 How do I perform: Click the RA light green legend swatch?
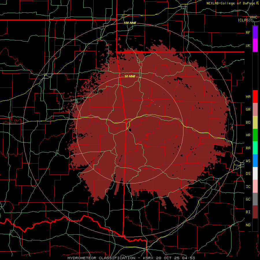click(x=255, y=148)
